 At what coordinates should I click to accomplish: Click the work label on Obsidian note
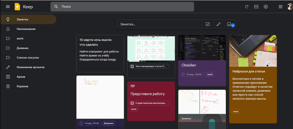pyautogui.click(x=210, y=74)
